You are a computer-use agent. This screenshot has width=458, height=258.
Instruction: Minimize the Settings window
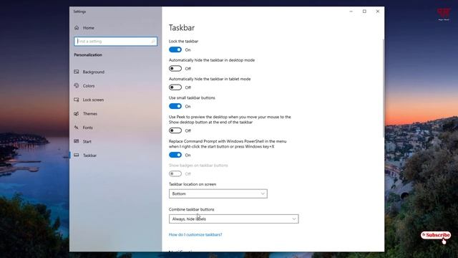tap(351, 11)
